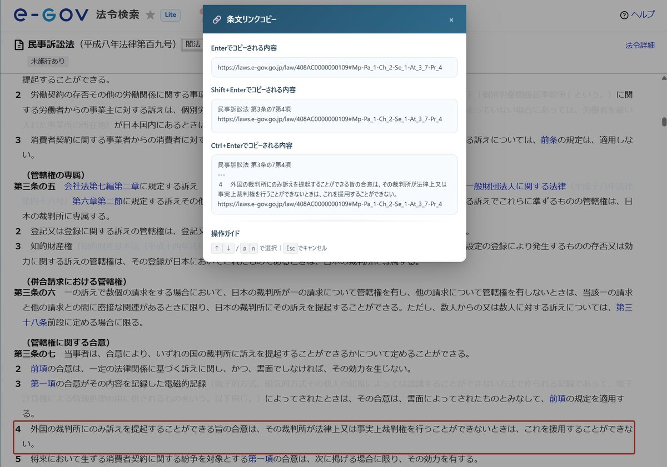Viewport: 667px width, 467px height.
Task: Click the star favorite icon beside 法令検索
Action: tap(150, 15)
